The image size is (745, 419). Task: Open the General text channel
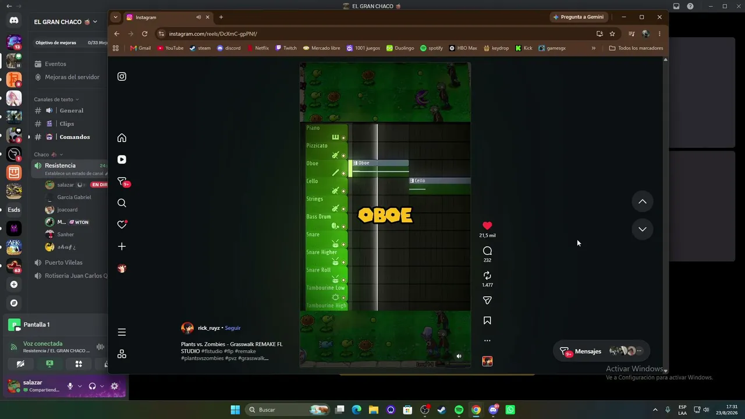71,111
